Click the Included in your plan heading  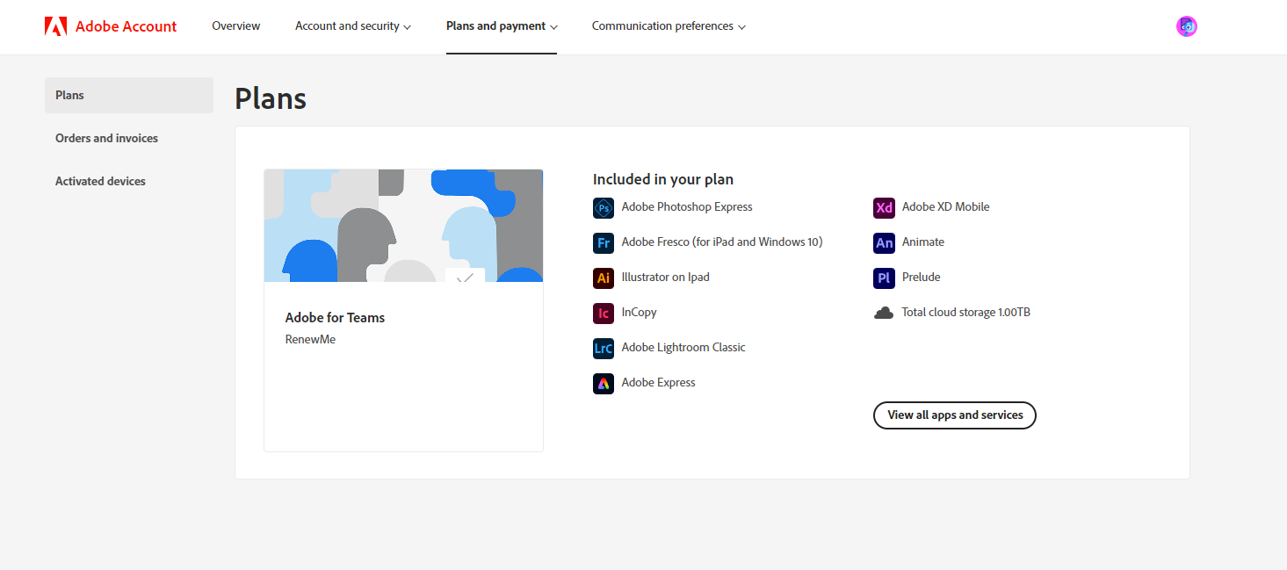tap(663, 179)
